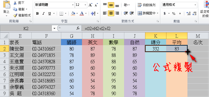Apply fill color paint bucket
This screenshot has height=97, width=209.
click(73, 14)
